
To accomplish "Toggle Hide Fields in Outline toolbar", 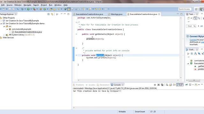I will point(199,54).
